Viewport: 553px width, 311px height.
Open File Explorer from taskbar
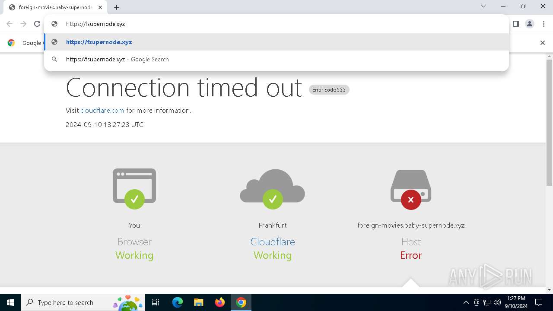point(198,302)
